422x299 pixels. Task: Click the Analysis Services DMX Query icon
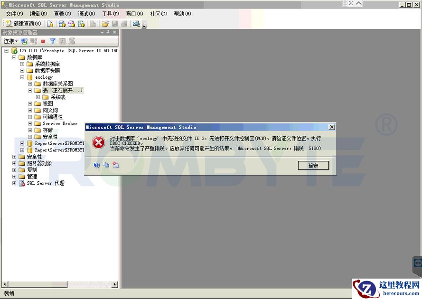click(x=72, y=24)
